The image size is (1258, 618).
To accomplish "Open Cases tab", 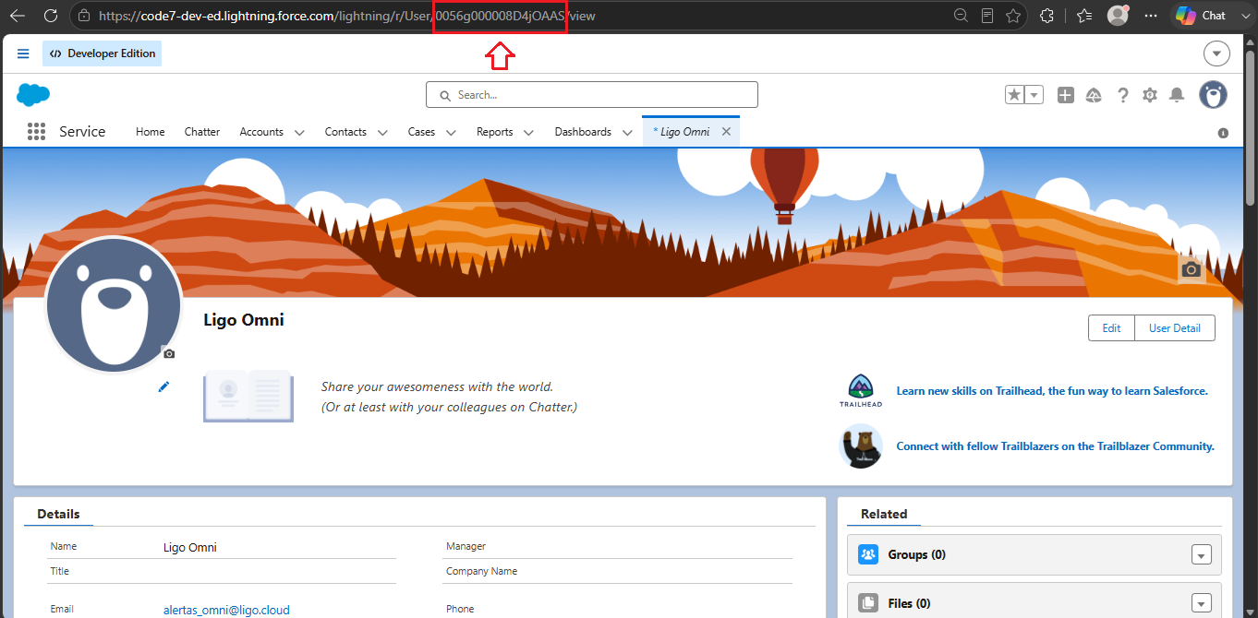I will click(421, 132).
